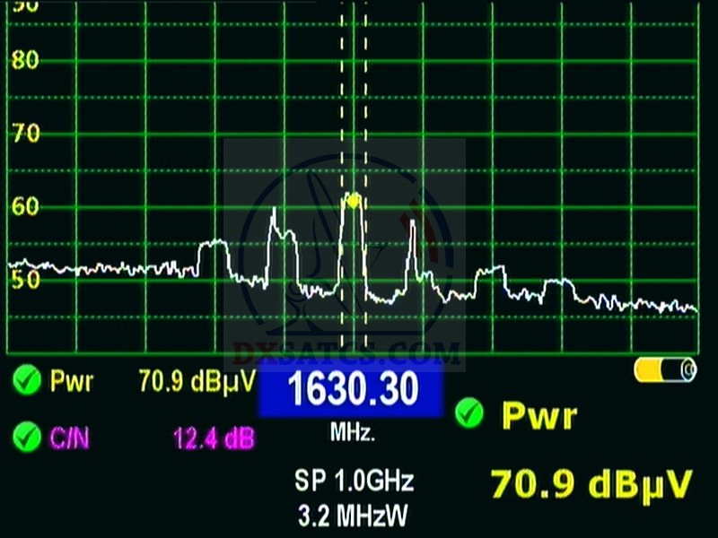
Task: Click the large yellow Pwr label text
Action: pyautogui.click(x=538, y=415)
